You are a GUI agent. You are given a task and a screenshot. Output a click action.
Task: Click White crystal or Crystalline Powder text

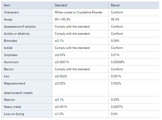click(x=78, y=12)
